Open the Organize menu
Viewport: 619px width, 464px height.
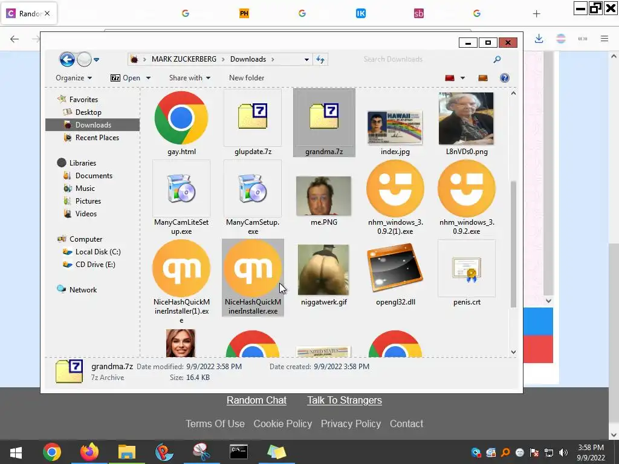[74, 78]
